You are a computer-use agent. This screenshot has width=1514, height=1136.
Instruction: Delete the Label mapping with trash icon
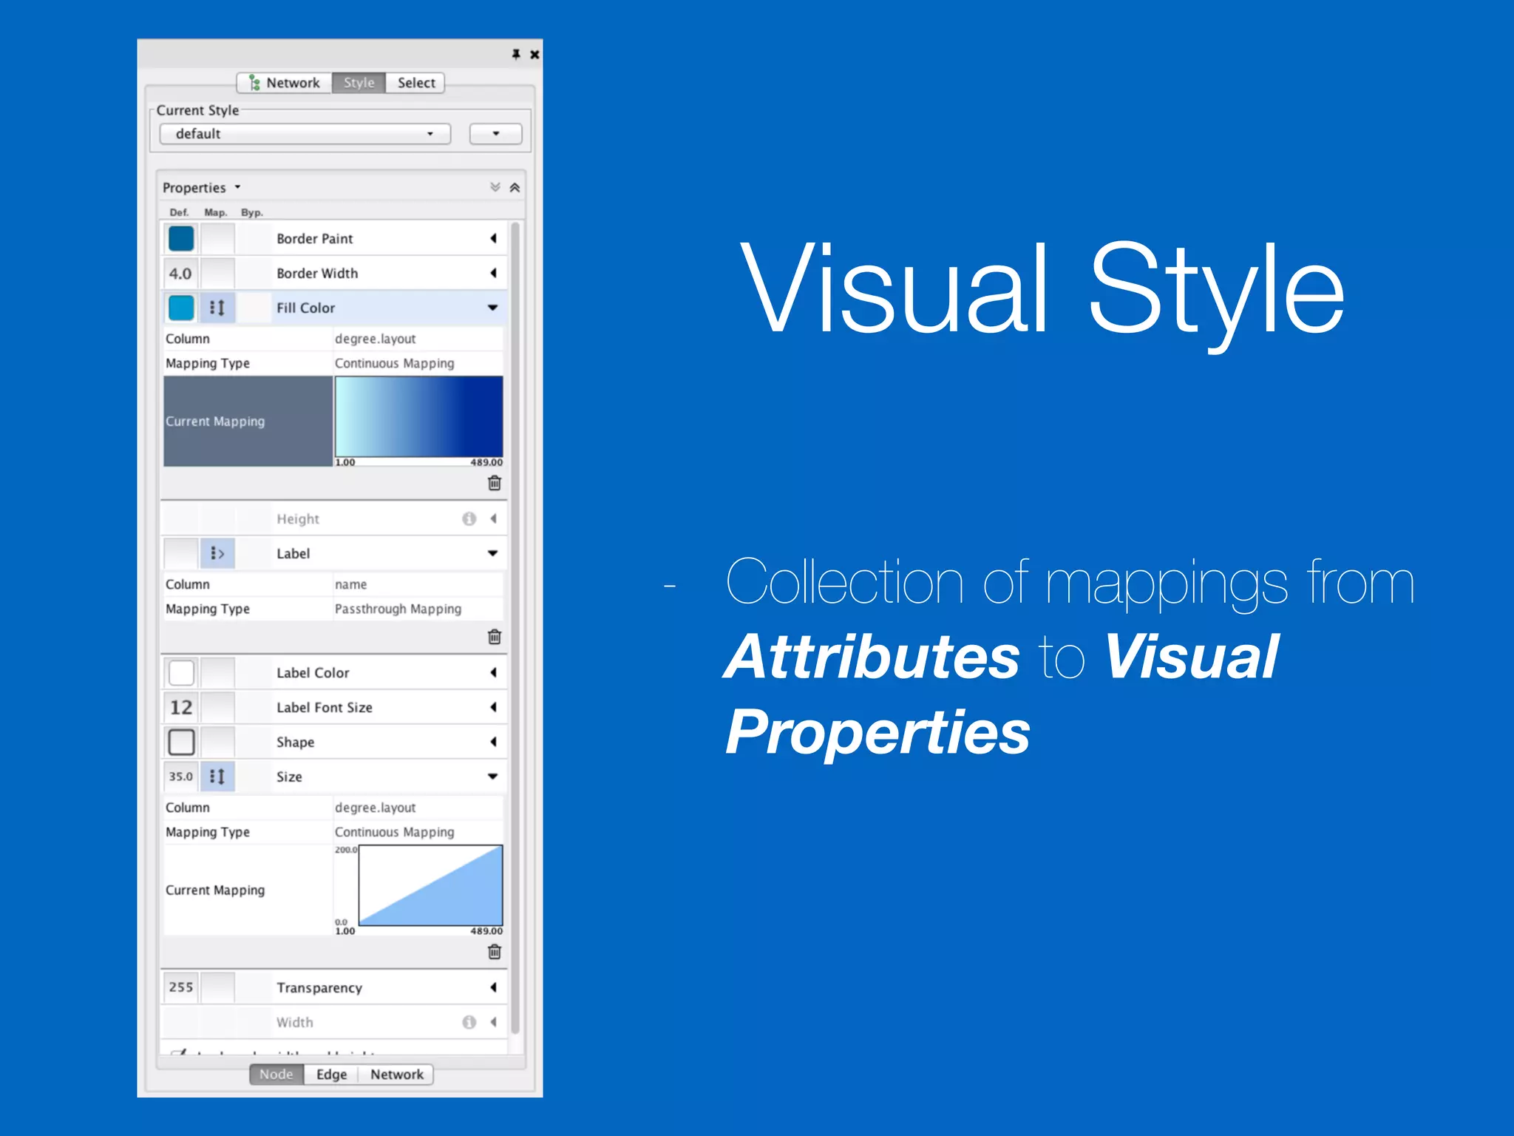pyautogui.click(x=495, y=637)
